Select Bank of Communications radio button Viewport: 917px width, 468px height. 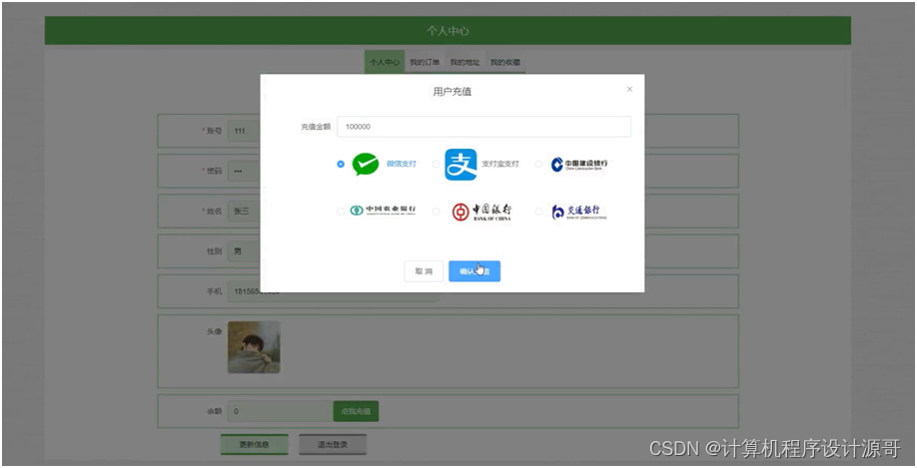(538, 212)
